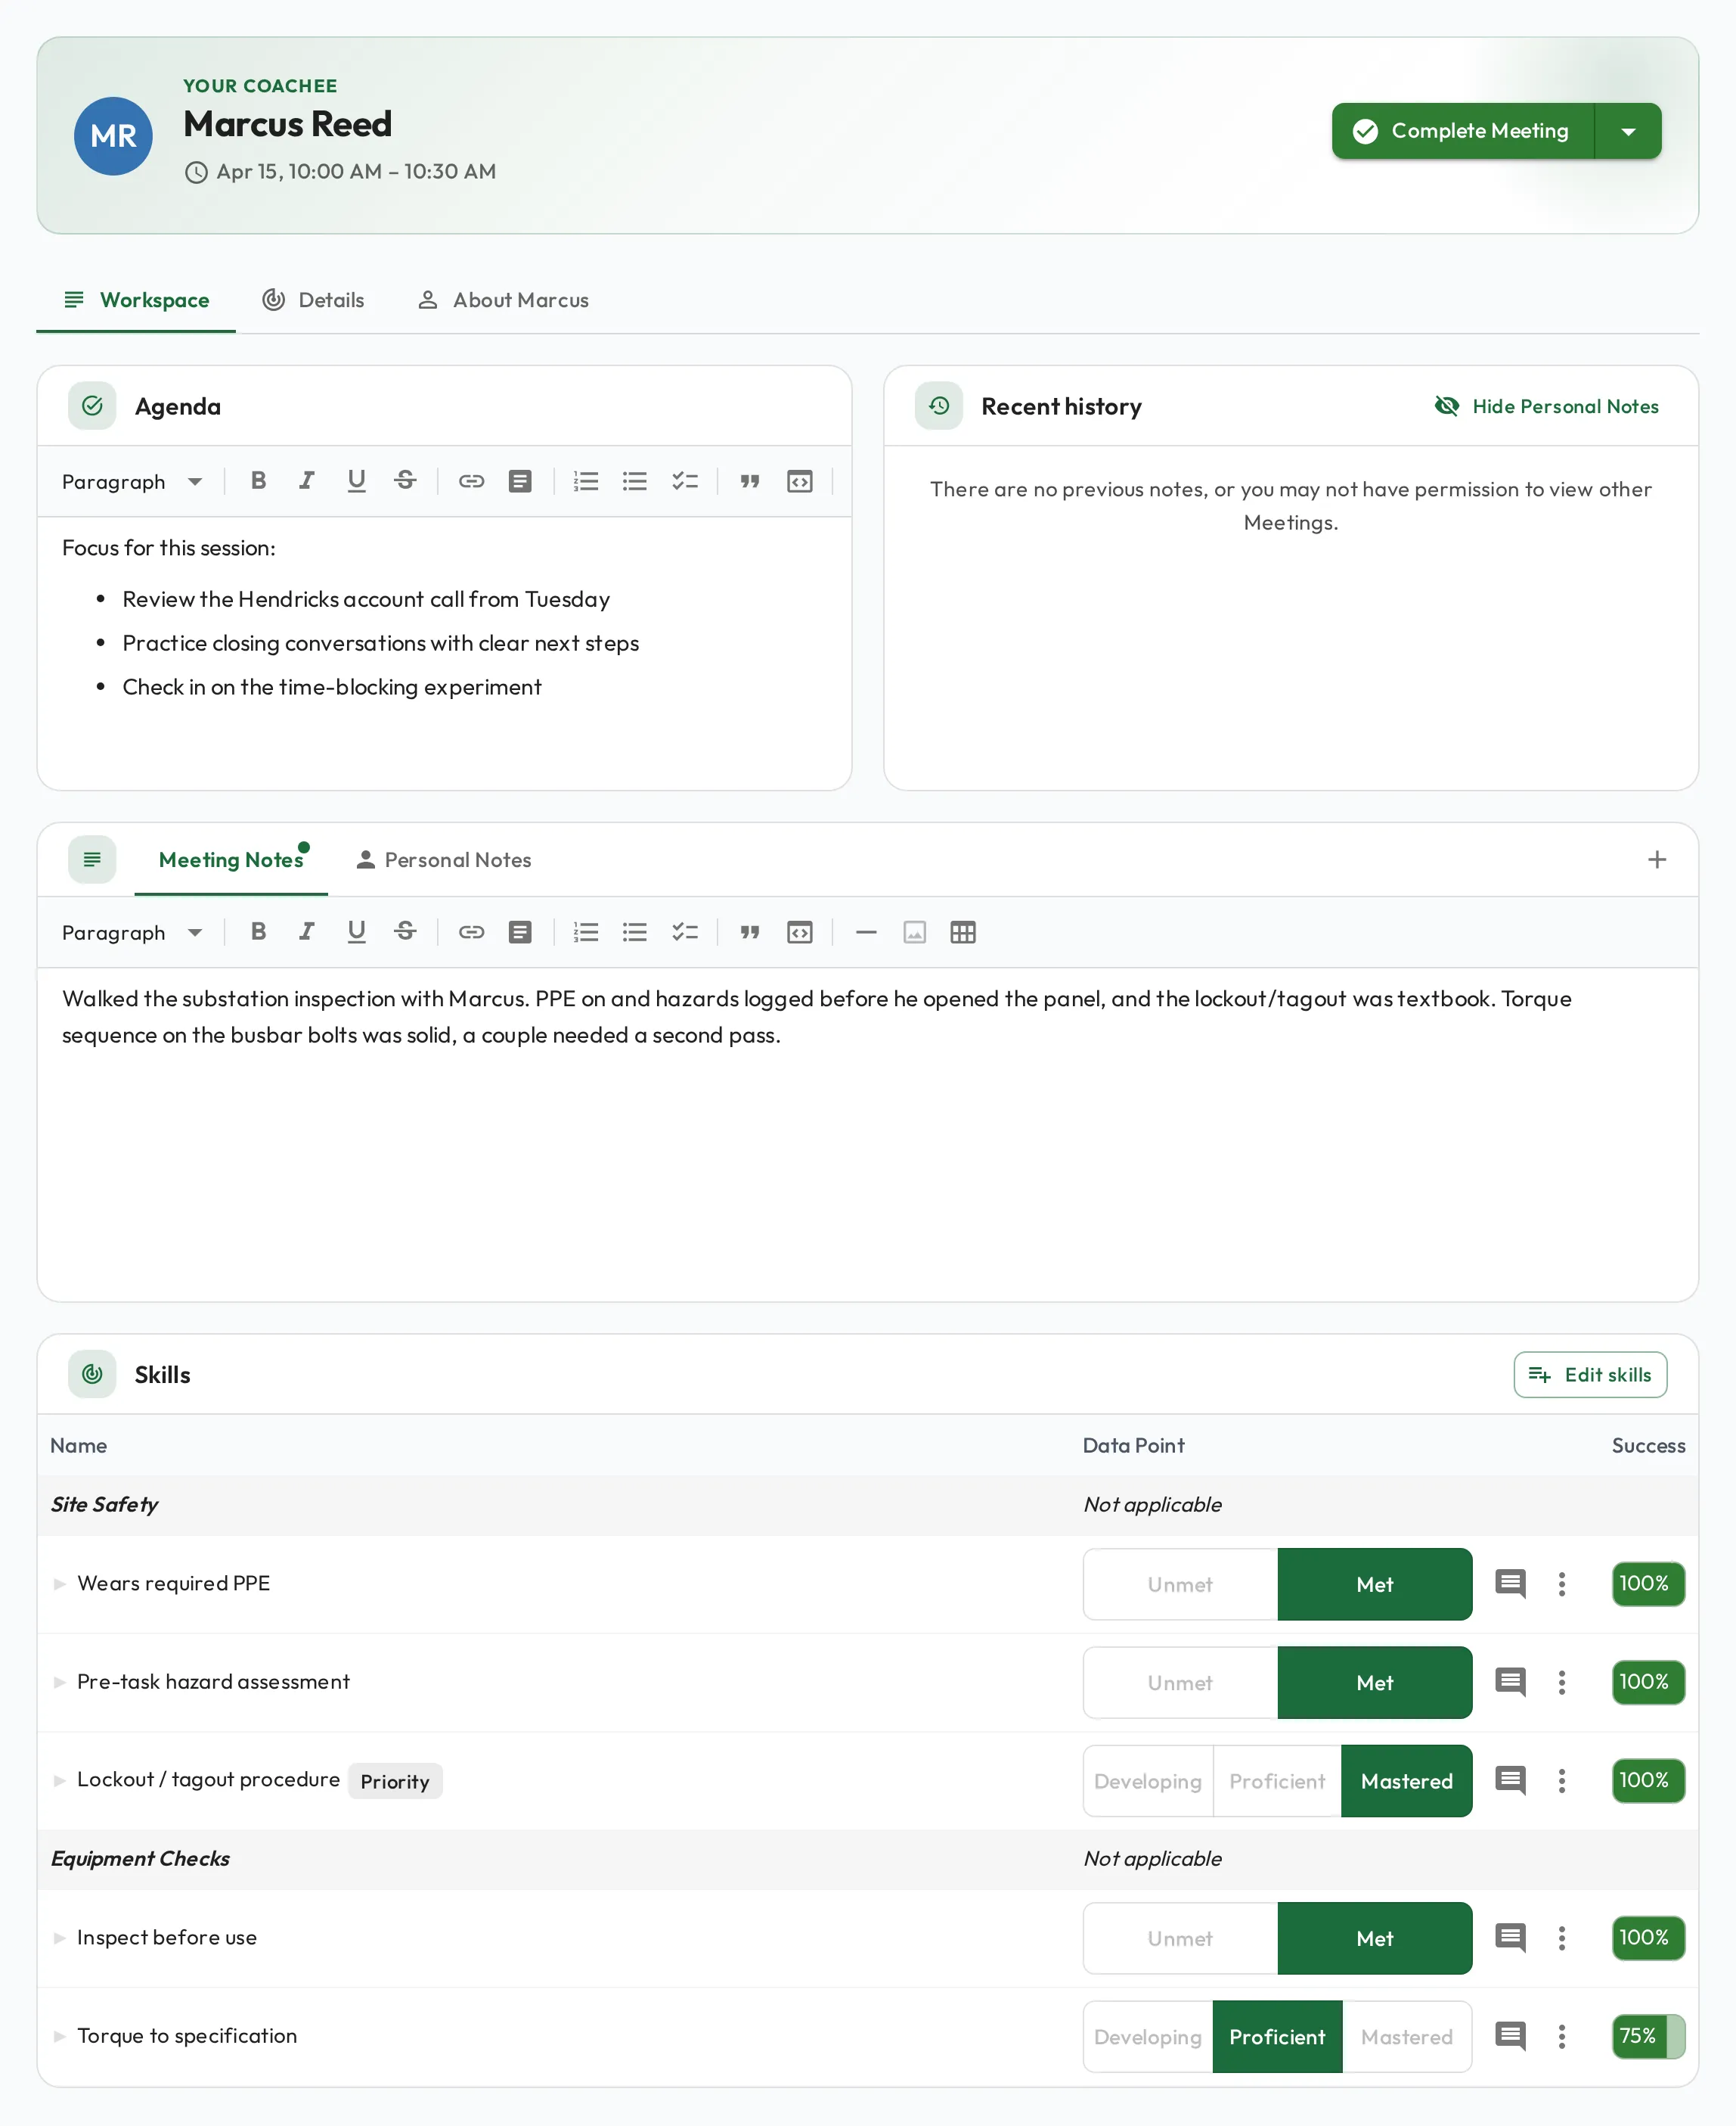Screen dimensions: 1736x2126
Task: Select the Meeting Notes tab
Action: 231,859
